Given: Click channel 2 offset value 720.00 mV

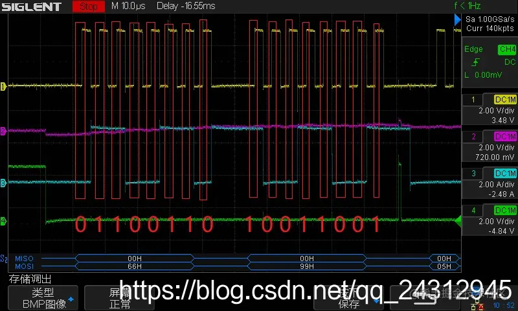Looking at the screenshot, I should point(495,157).
